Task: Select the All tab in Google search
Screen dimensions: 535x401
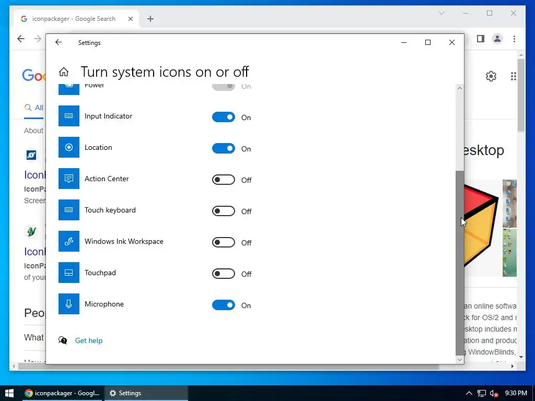Action: pyautogui.click(x=34, y=108)
